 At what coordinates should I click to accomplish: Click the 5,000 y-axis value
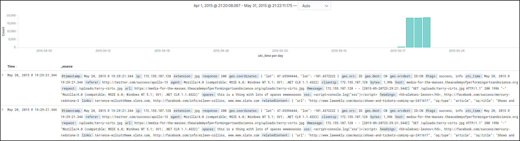pos(12,39)
